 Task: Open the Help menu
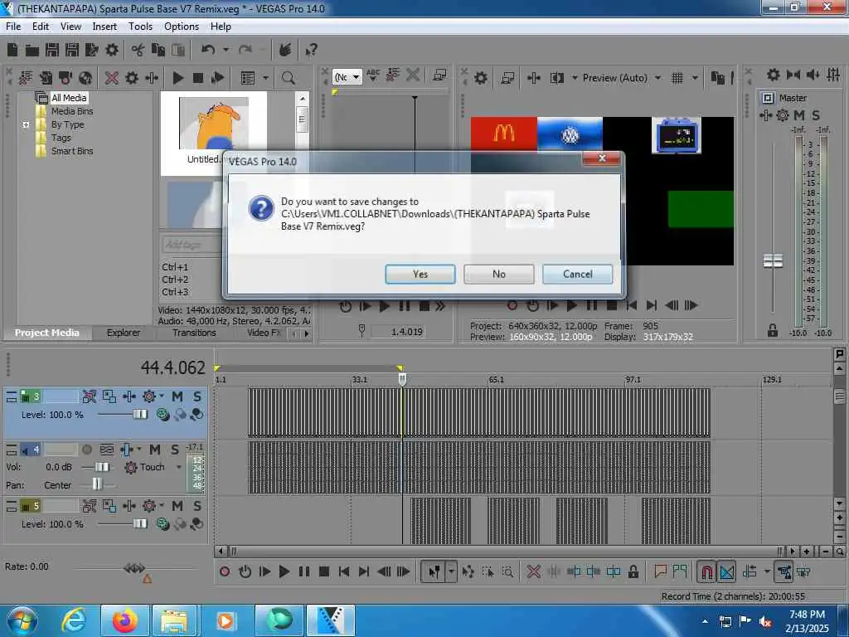point(221,27)
